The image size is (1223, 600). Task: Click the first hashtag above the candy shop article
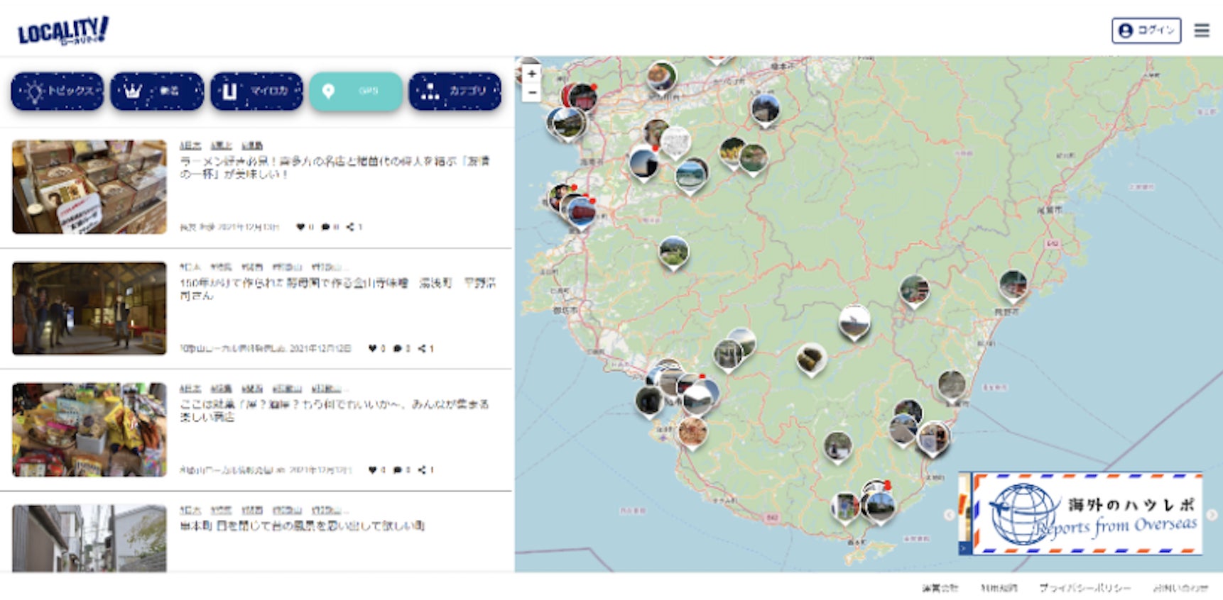tap(190, 389)
